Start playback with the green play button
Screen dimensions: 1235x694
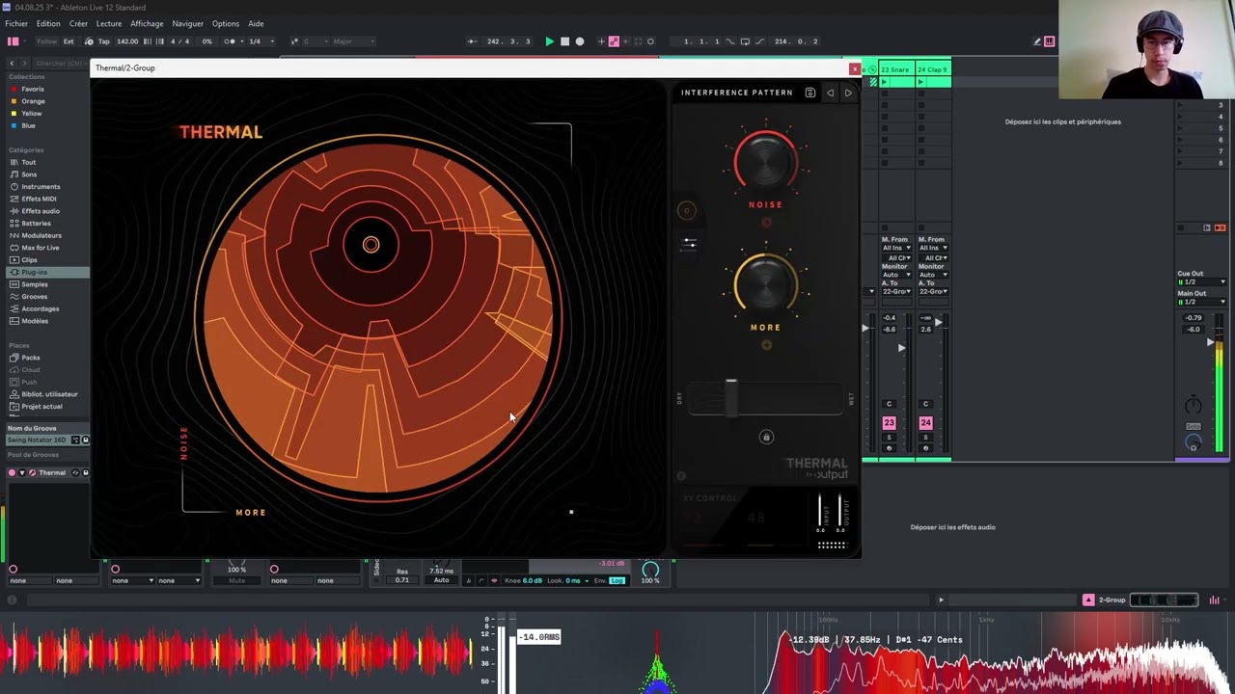[549, 41]
